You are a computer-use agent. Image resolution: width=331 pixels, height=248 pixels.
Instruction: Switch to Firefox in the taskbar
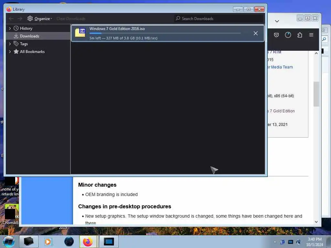(x=88, y=242)
